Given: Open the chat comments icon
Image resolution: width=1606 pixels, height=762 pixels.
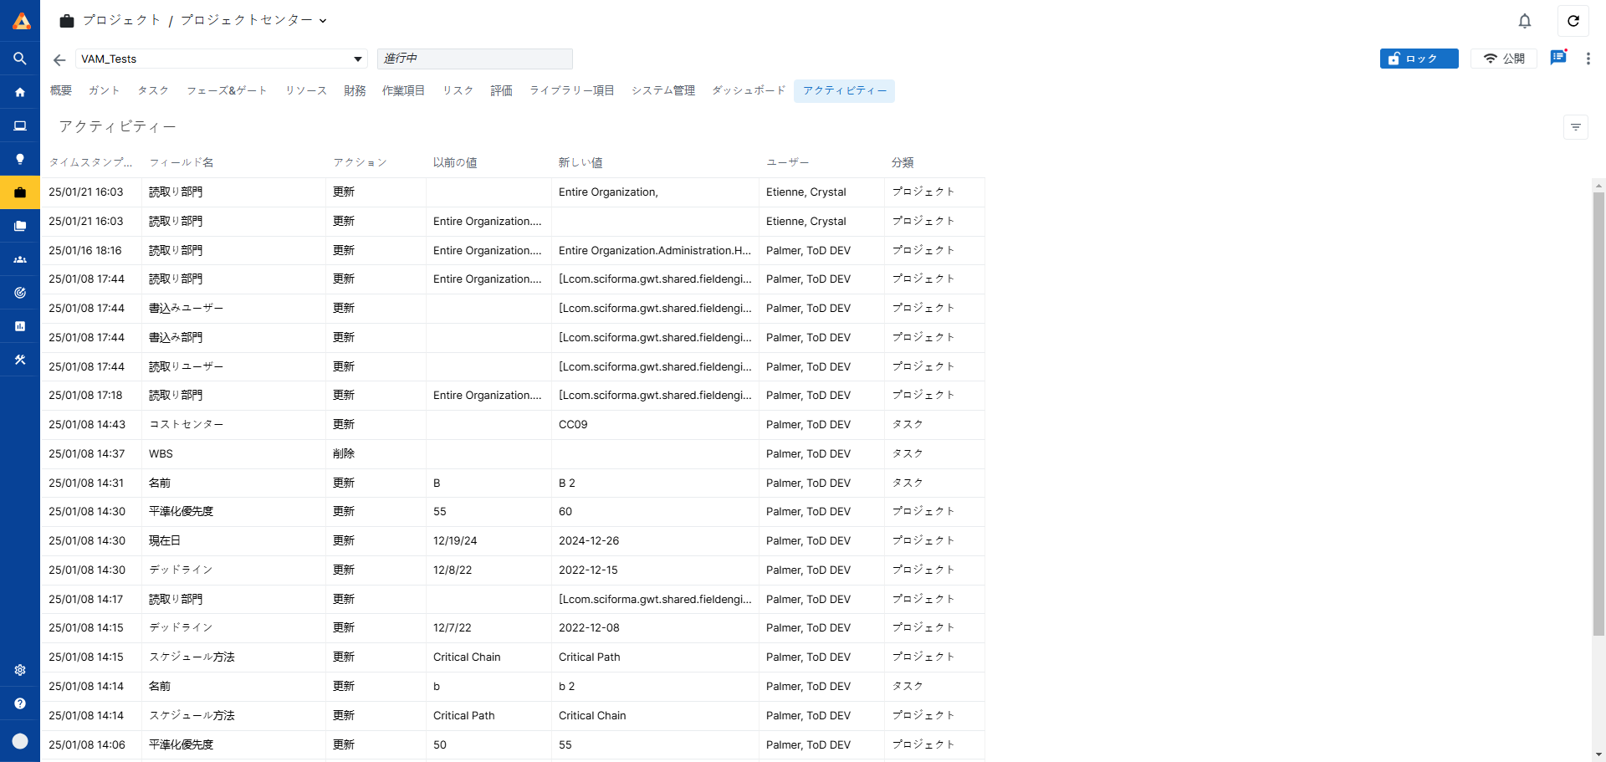Looking at the screenshot, I should tap(1557, 58).
